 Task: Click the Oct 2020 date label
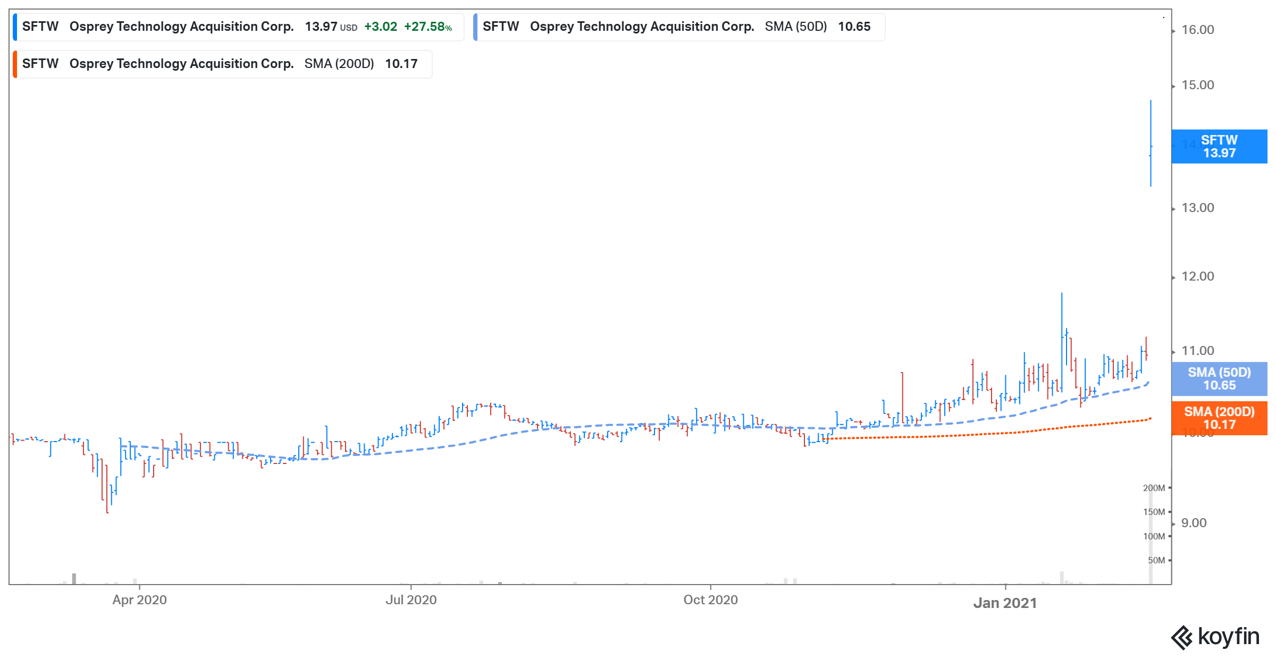tap(710, 600)
